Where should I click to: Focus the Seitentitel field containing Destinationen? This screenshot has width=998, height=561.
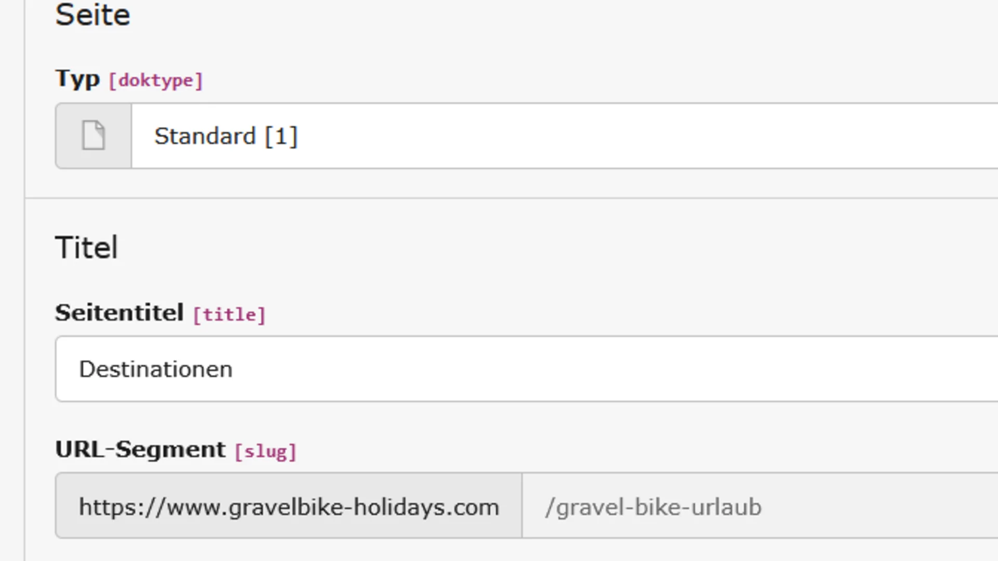(527, 369)
